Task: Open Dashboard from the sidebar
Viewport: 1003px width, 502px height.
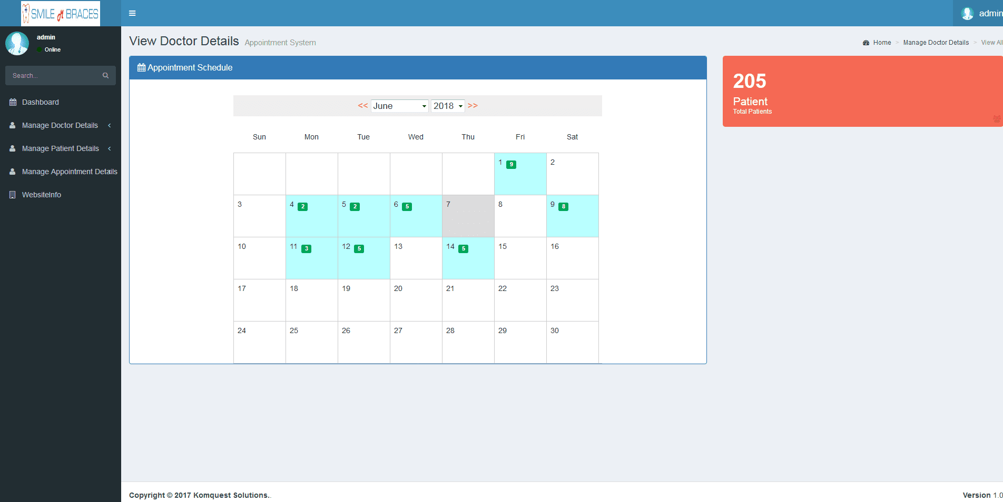Action: (41, 102)
